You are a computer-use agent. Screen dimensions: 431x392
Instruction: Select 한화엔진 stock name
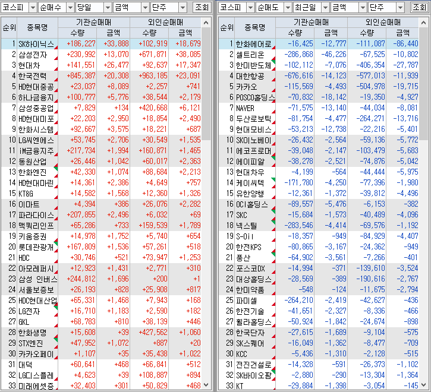33,172
